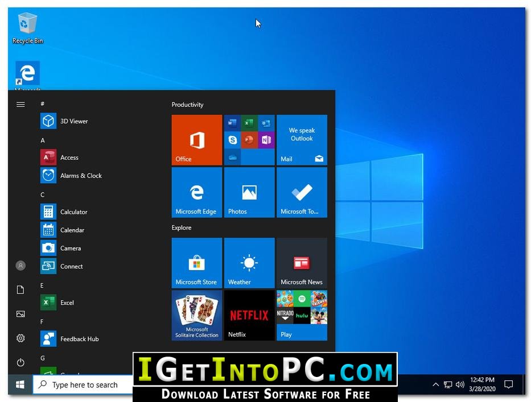This screenshot has height=402, width=531.
Task: Open the user account icon
Action: pyautogui.click(x=20, y=266)
